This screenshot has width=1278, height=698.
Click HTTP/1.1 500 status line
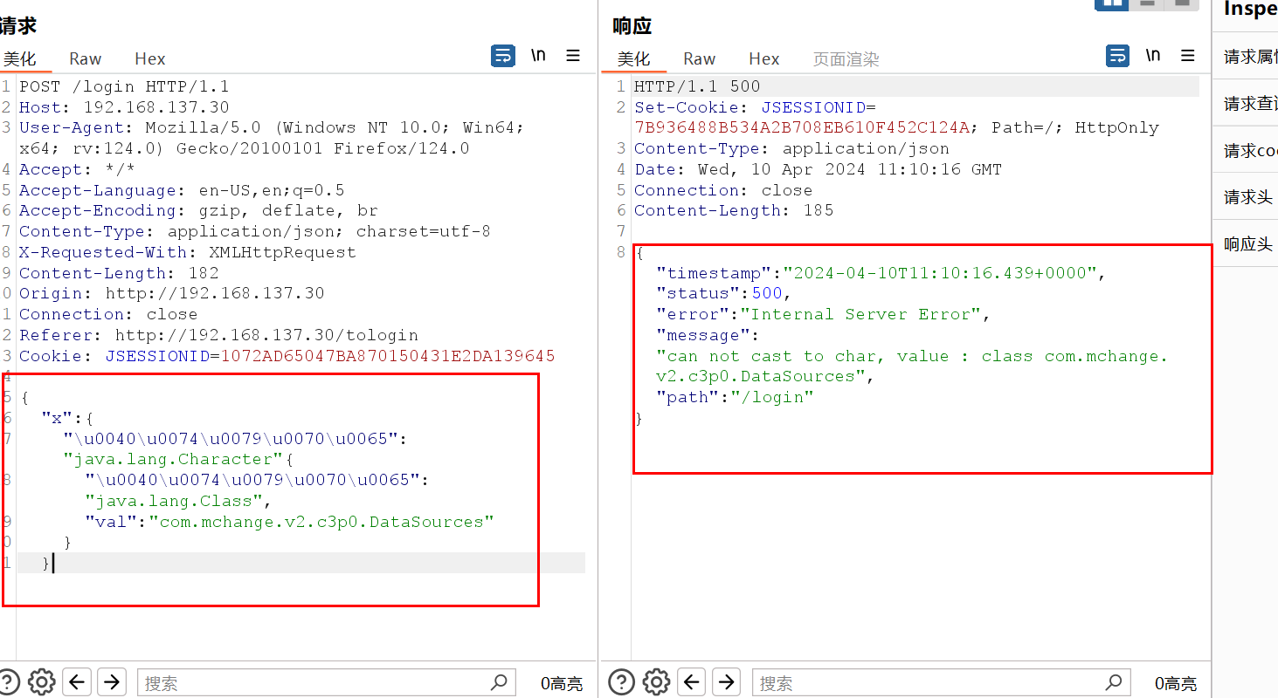[x=697, y=86]
